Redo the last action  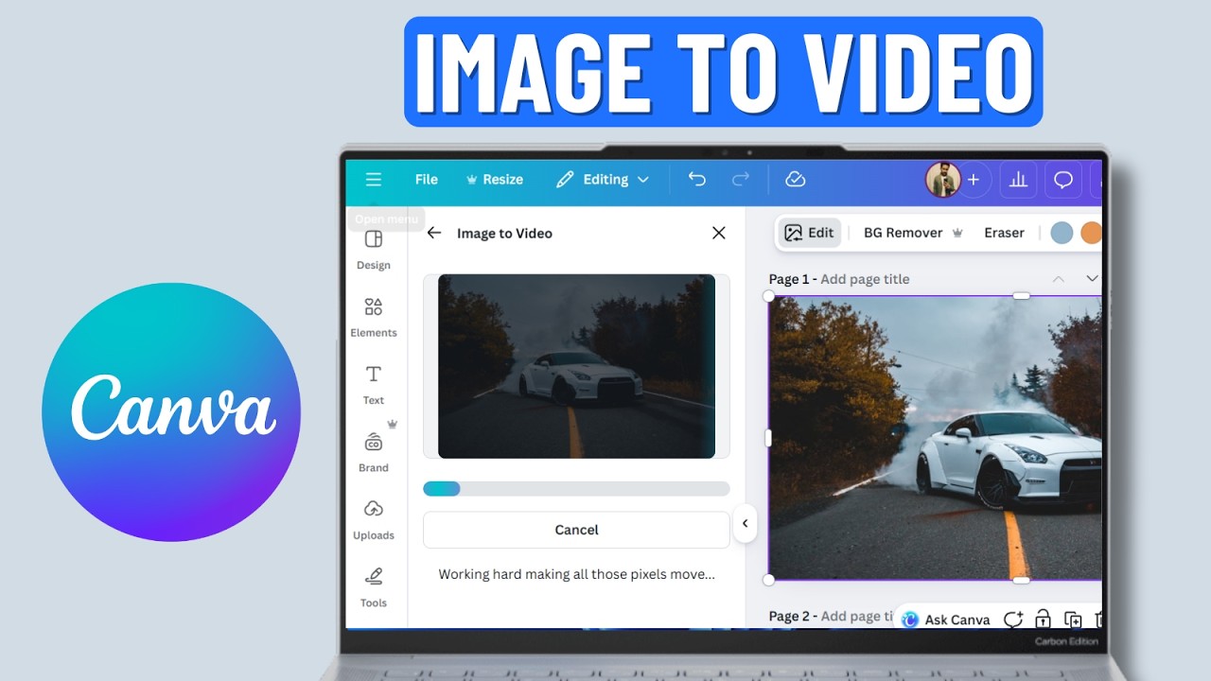[741, 180]
